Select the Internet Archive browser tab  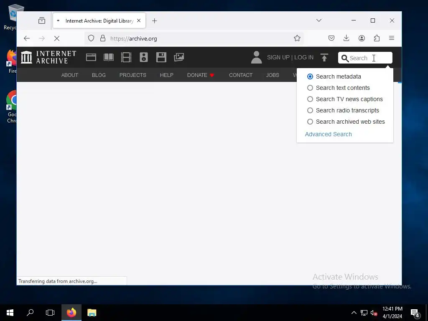point(99,21)
